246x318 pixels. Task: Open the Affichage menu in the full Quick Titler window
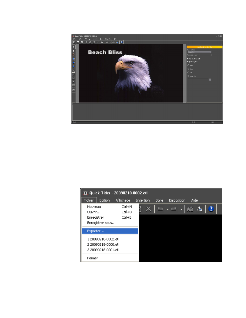(x=88, y=39)
